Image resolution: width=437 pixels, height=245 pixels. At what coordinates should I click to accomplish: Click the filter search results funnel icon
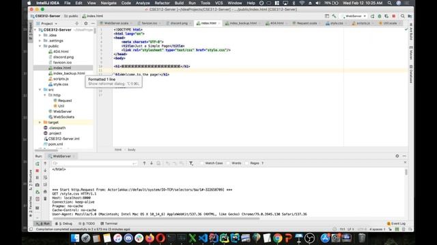(191, 163)
